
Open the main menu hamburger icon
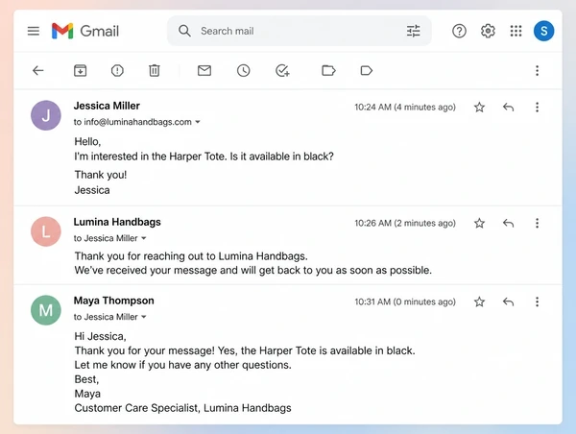point(34,31)
